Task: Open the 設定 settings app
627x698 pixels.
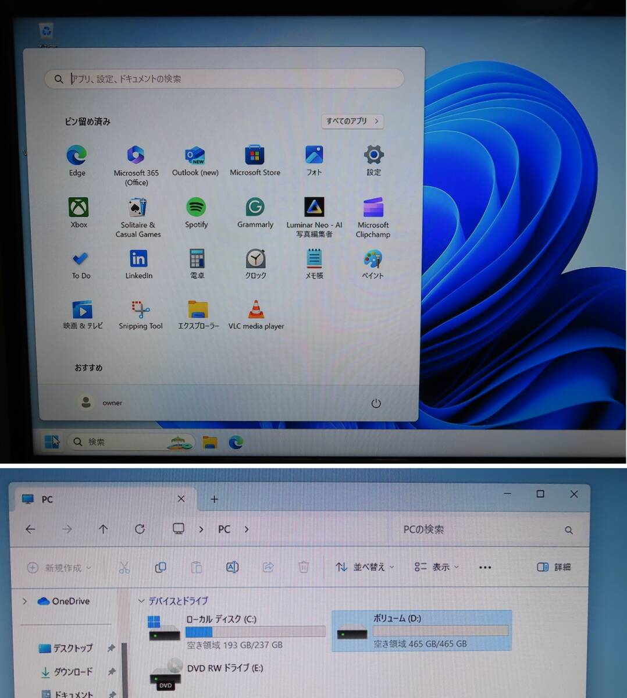Action: (x=373, y=161)
